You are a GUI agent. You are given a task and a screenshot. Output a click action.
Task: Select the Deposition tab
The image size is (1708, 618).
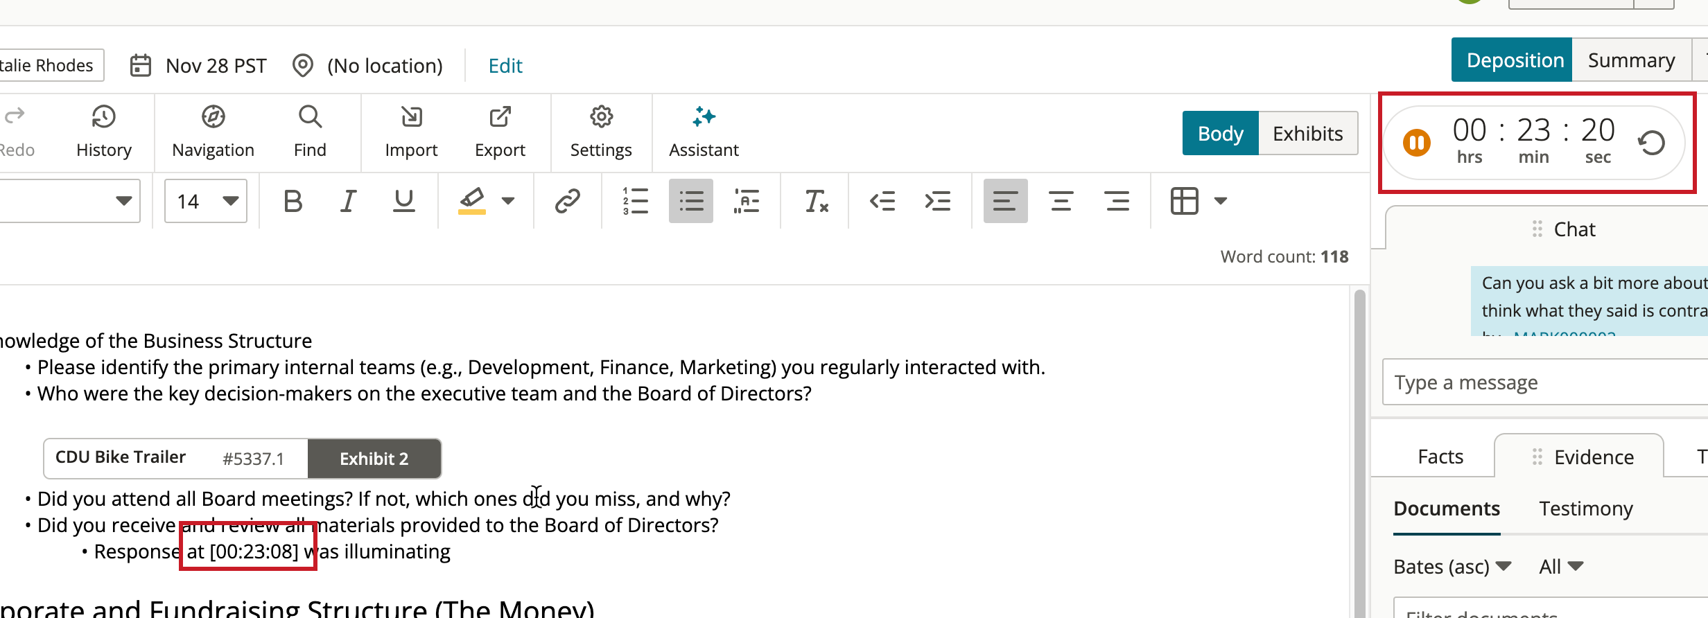(x=1512, y=60)
